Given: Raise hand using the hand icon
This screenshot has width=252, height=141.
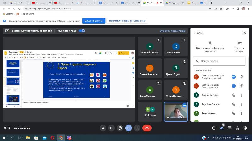Looking at the screenshot, I should [120, 128].
